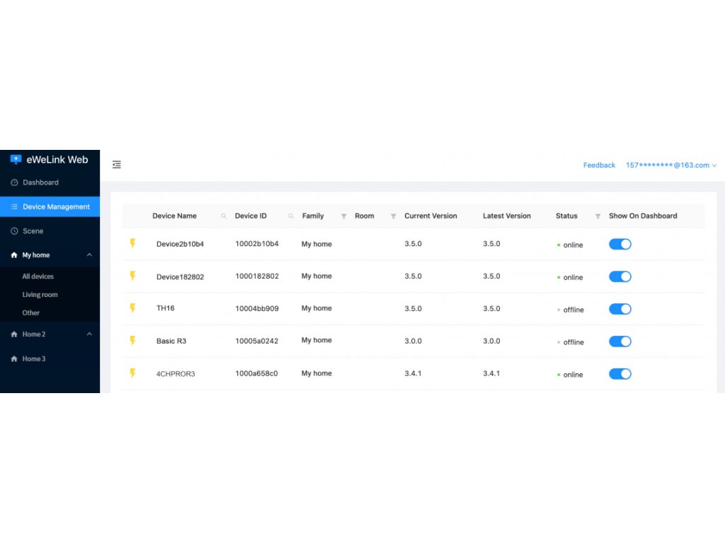Switch off dashboard display for TH16
725x543 pixels.
pos(620,309)
